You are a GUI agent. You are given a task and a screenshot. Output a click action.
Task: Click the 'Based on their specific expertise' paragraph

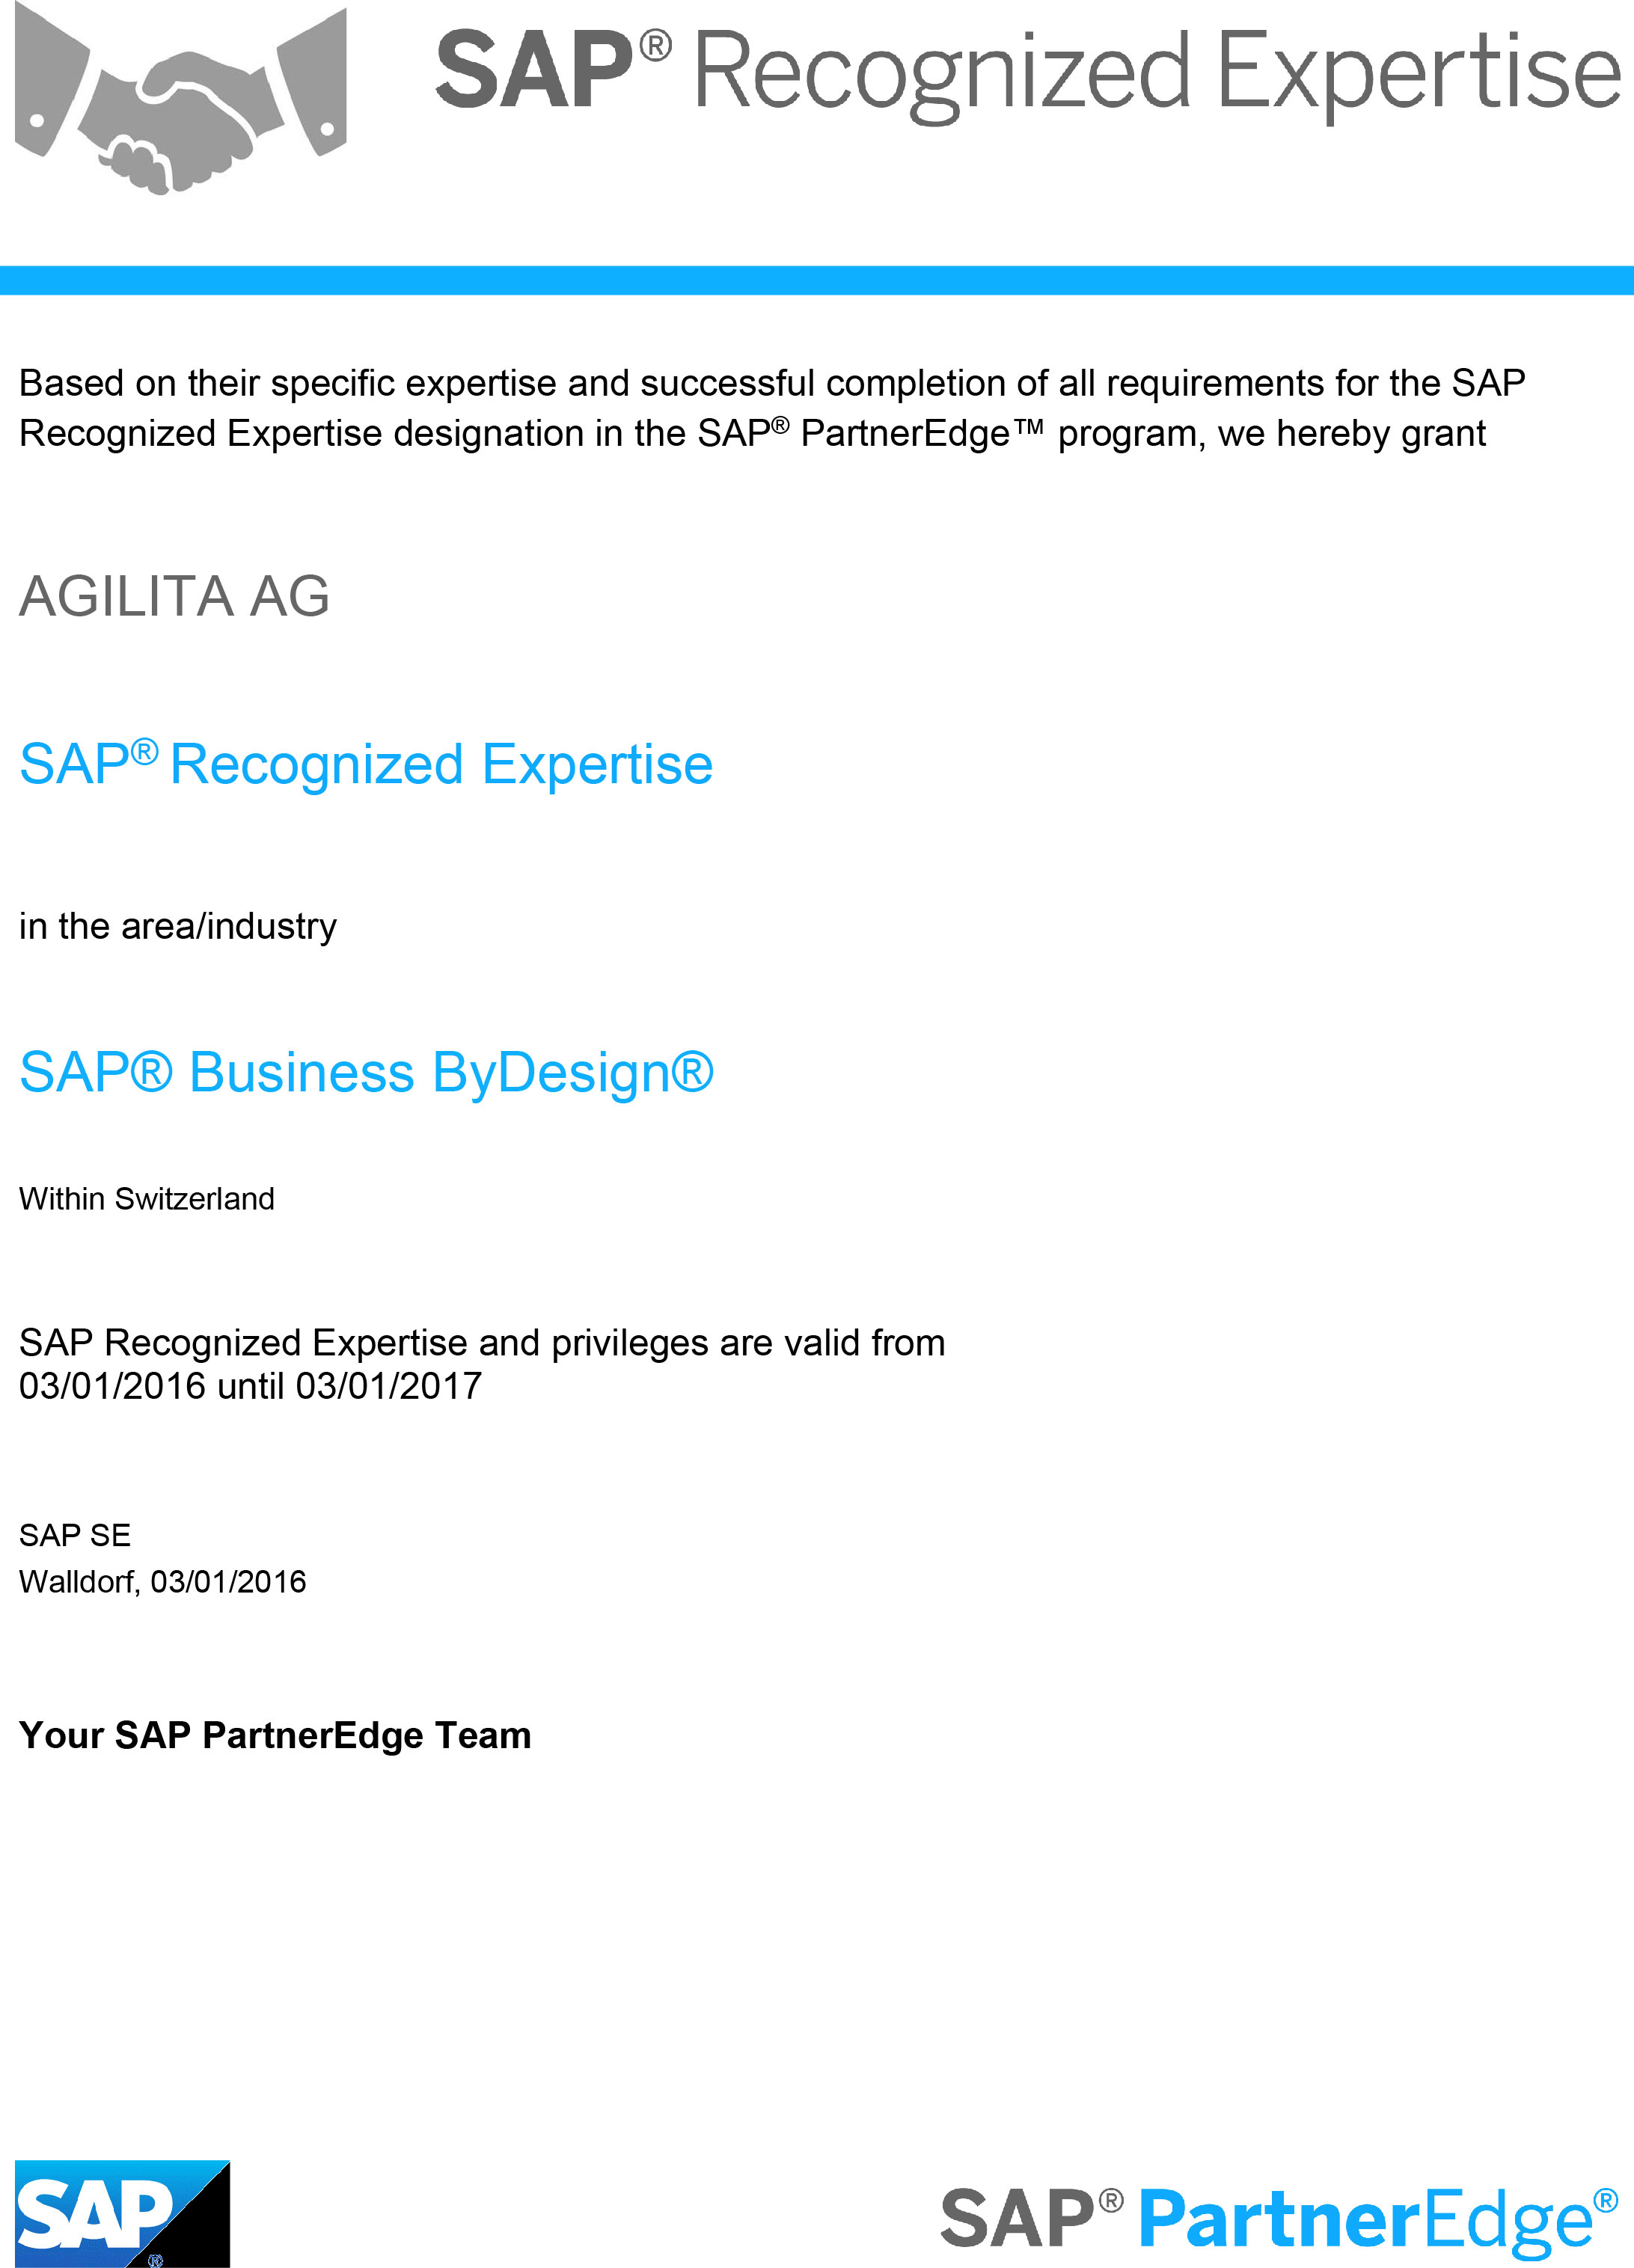(772, 408)
